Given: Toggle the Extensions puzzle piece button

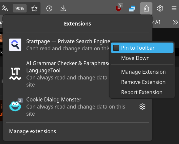Looking at the screenshot, I should (x=146, y=8).
